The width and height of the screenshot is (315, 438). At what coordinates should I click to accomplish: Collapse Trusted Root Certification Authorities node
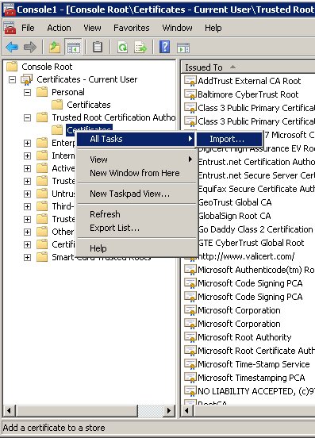[x=27, y=117]
